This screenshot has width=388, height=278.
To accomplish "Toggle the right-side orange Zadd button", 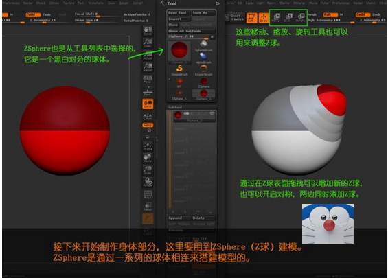I will click(363, 14).
